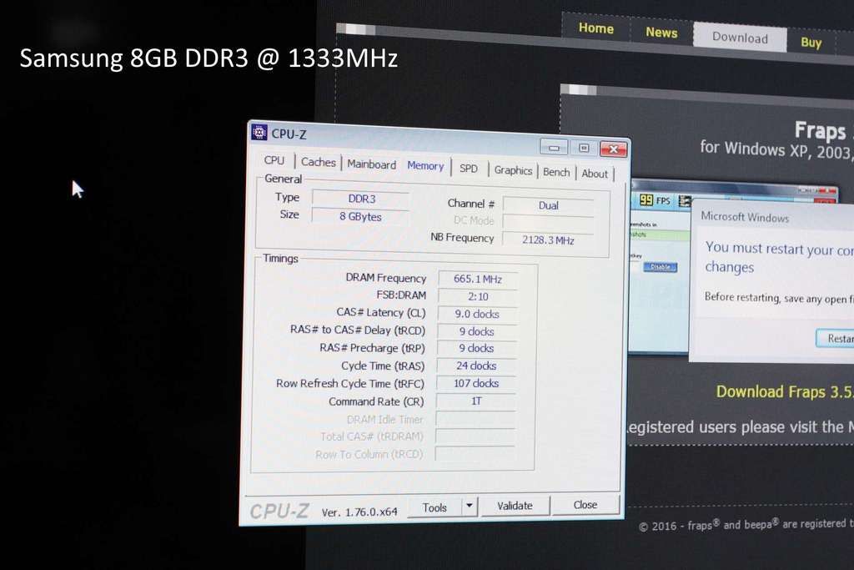Switch to the CPU tab
The width and height of the screenshot is (854, 570).
(x=274, y=161)
